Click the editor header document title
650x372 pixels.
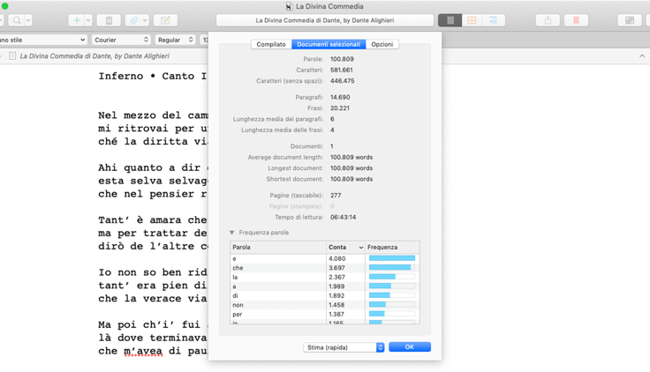(94, 56)
